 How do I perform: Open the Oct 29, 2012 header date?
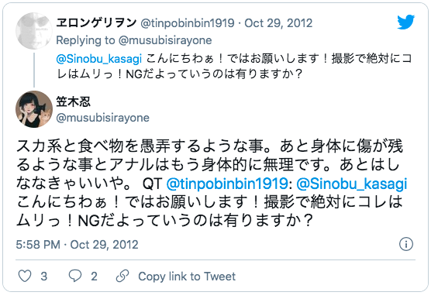[x=278, y=23]
